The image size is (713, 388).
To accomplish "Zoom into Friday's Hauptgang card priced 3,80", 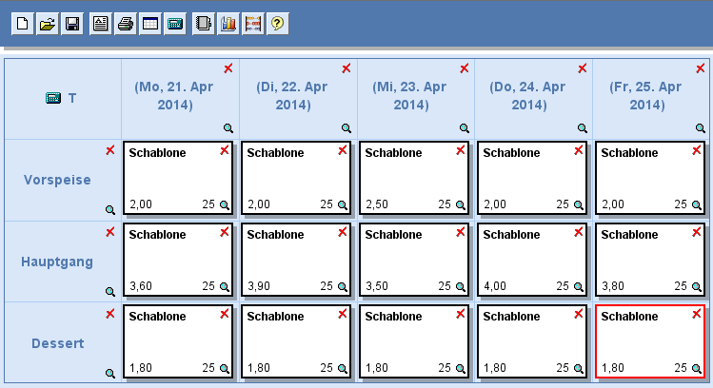I will pos(697,286).
